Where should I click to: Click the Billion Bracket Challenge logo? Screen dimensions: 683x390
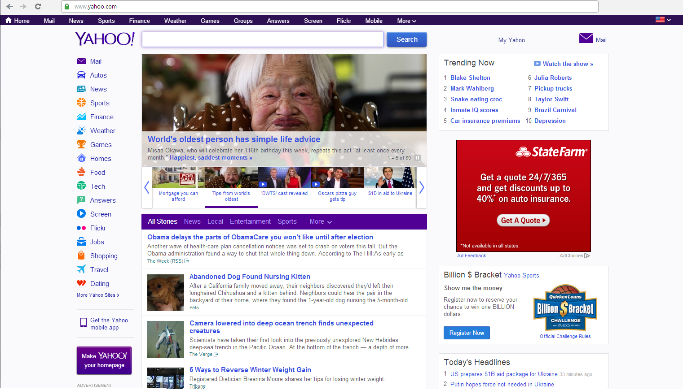(565, 308)
